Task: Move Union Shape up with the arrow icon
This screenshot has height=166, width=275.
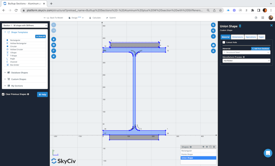Action: pos(203,147)
